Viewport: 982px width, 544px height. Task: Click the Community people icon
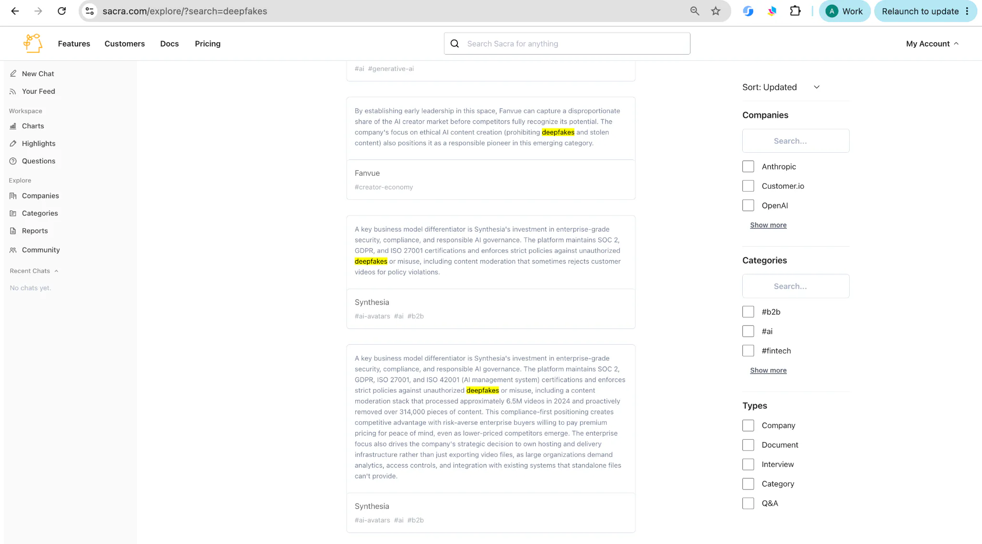[13, 250]
